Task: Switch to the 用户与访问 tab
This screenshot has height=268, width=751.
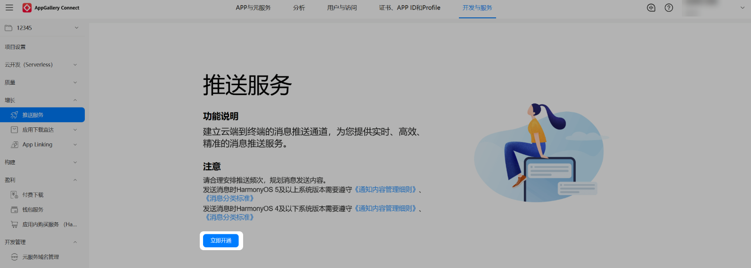Action: coord(342,8)
